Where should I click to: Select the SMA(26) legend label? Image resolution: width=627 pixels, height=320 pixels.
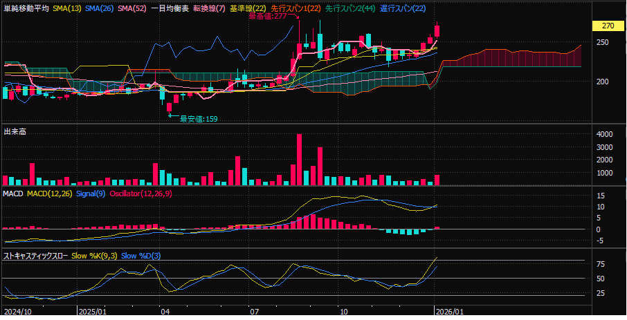pos(99,8)
